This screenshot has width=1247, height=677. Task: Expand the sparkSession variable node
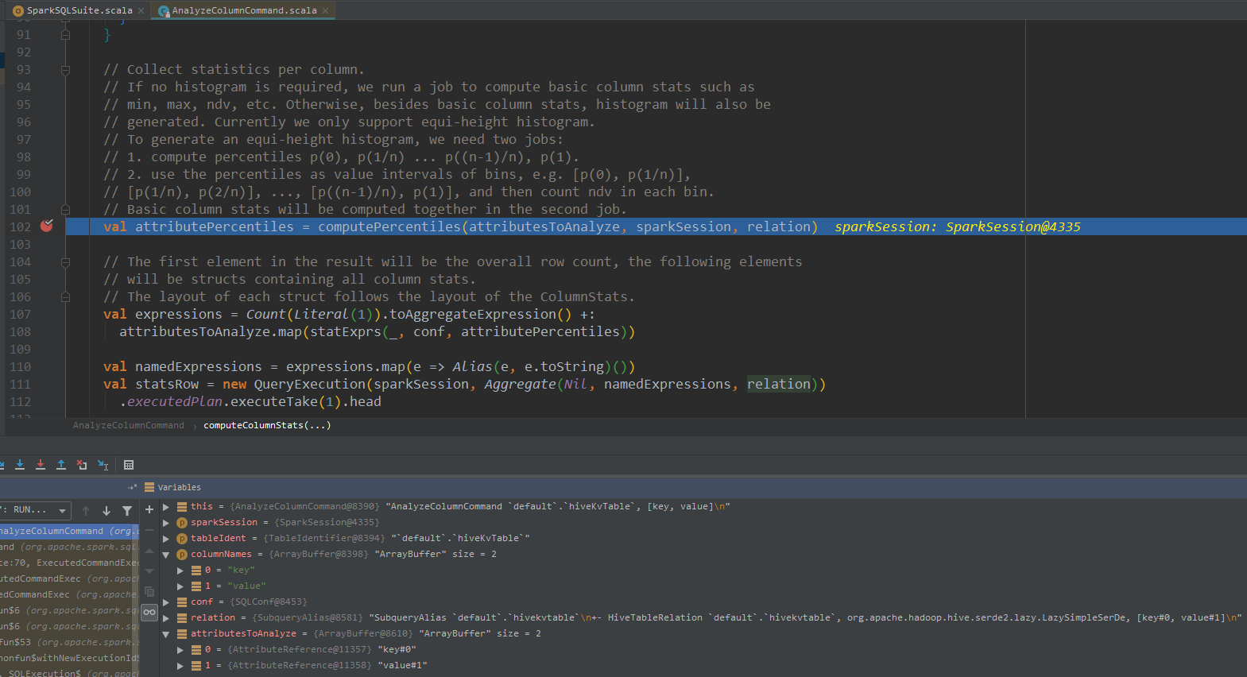click(166, 523)
